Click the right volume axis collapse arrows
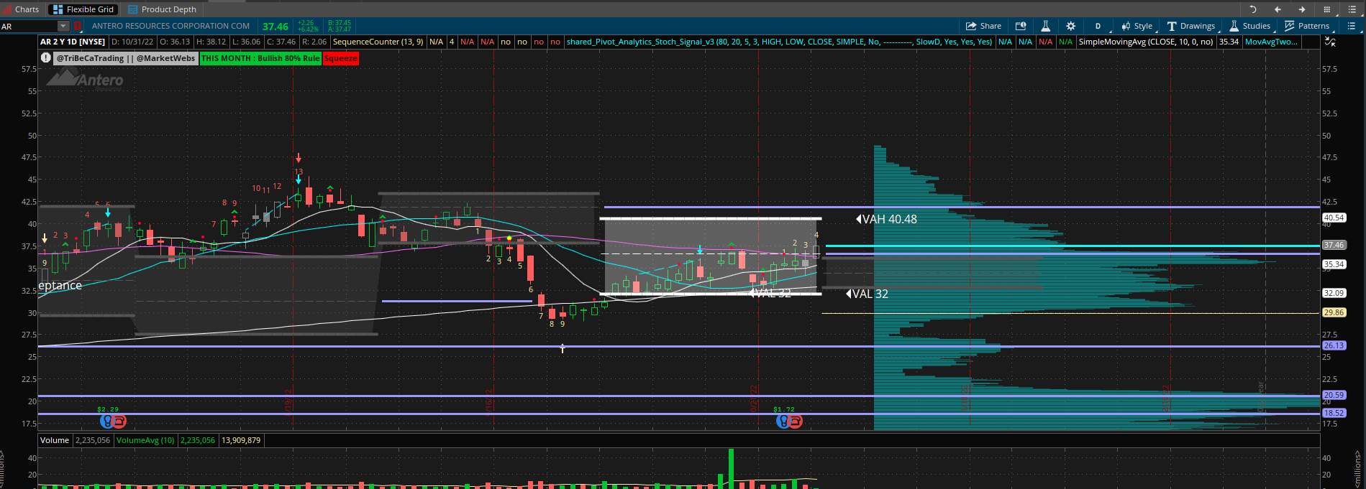 1359,470
